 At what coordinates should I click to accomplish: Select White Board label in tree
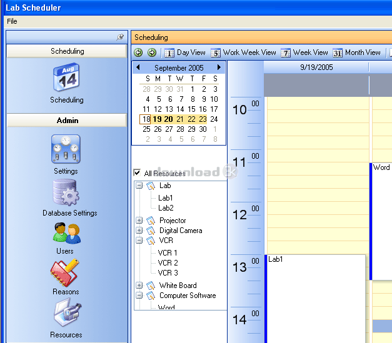click(178, 286)
